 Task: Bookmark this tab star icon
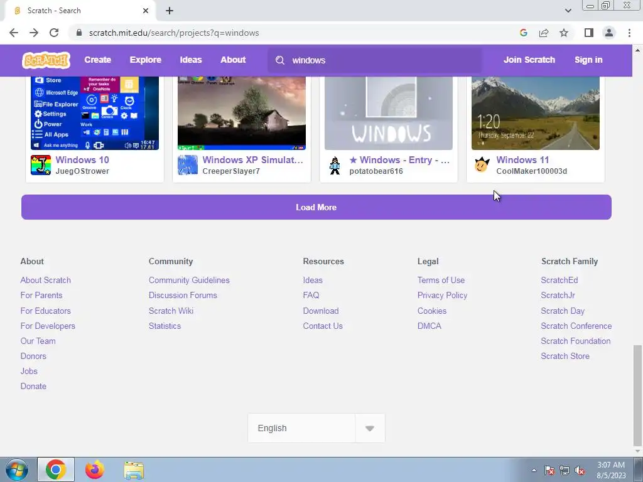(564, 33)
